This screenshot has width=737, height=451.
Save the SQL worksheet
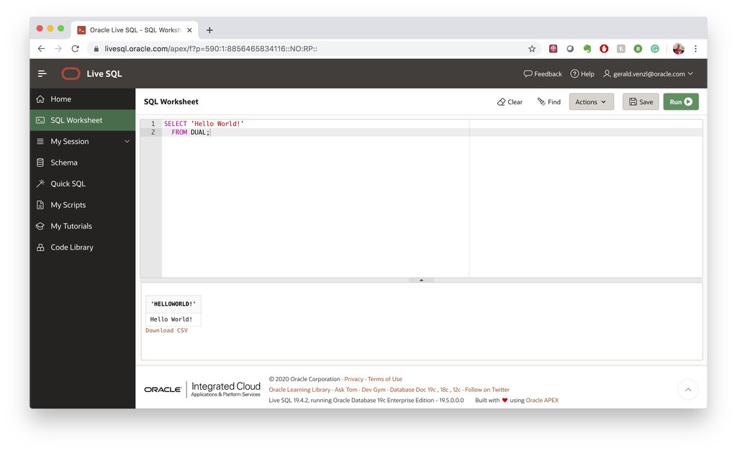click(641, 102)
